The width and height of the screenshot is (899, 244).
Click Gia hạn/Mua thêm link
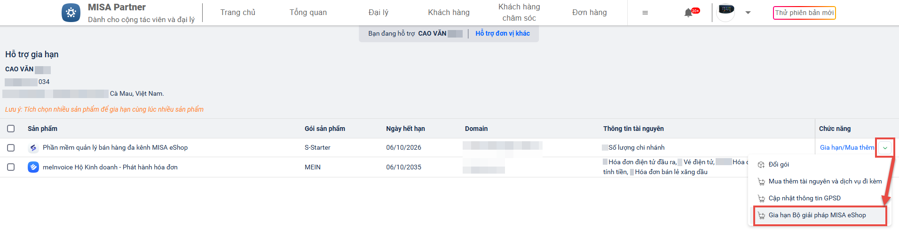[x=847, y=148]
